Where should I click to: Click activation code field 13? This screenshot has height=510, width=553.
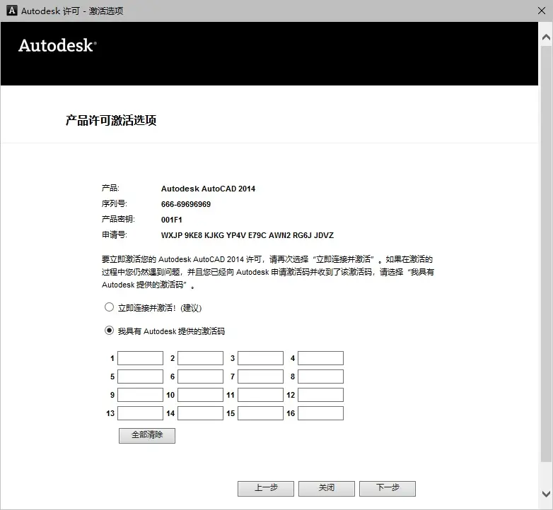[140, 413]
